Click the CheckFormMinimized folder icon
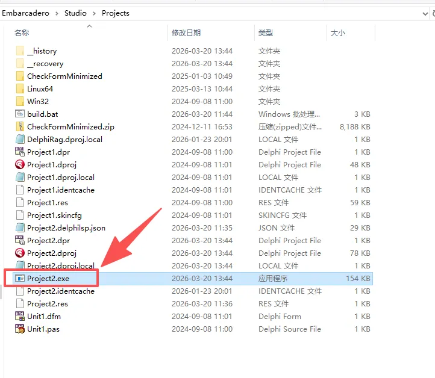This screenshot has width=435, height=378. tap(20, 76)
